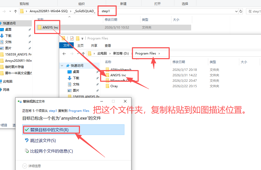261x170 pixels.
Task: Click the Program Files link in the dialog
Action: point(79,111)
